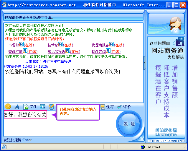Click the 网站商务通 LiveReception logo
The height and width of the screenshot is (151, 188).
click(166, 132)
